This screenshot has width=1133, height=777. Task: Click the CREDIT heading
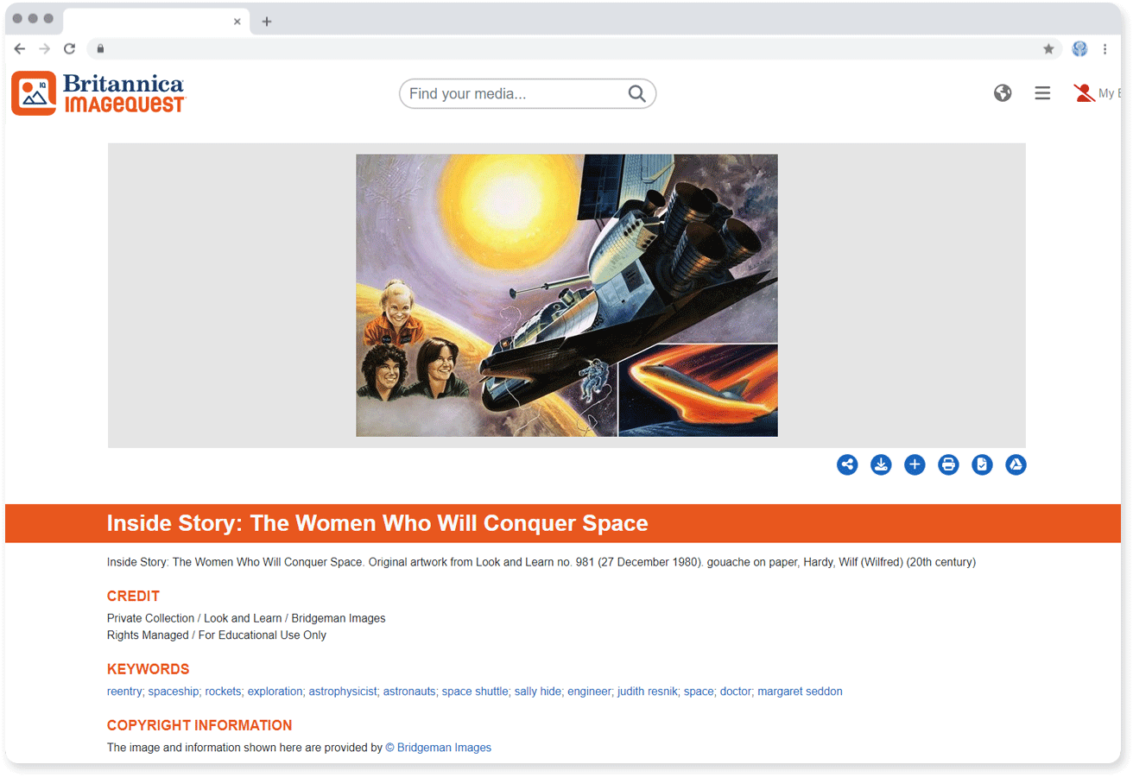coord(133,596)
